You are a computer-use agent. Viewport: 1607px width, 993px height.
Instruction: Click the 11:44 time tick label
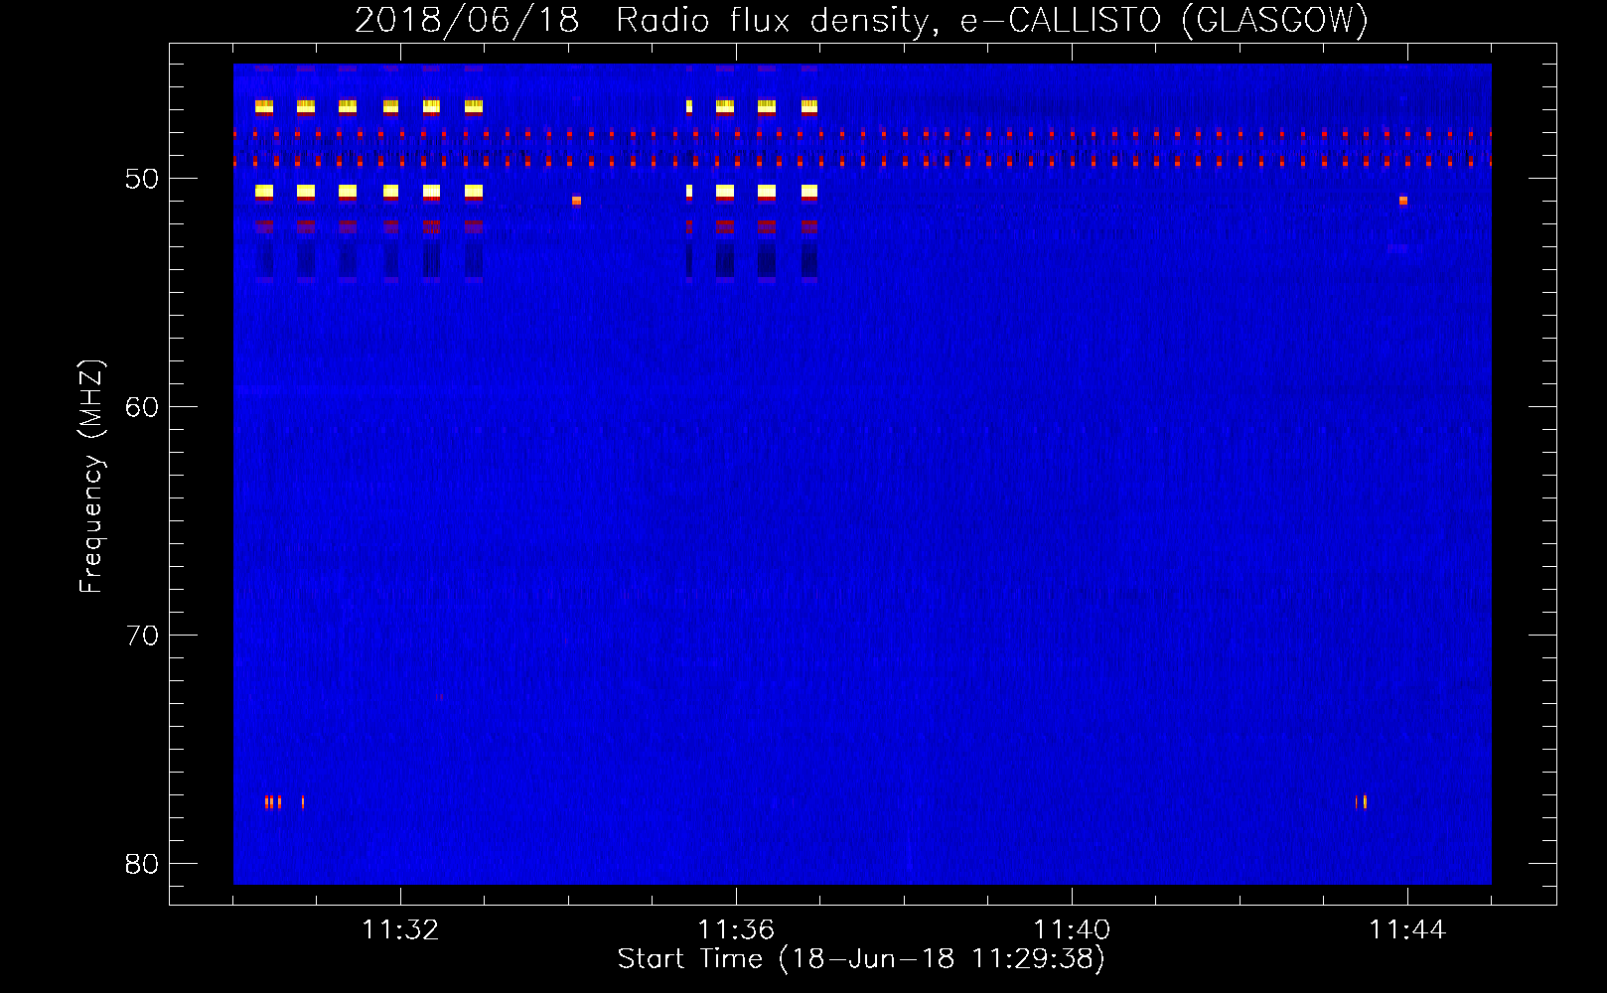pyautogui.click(x=1407, y=930)
